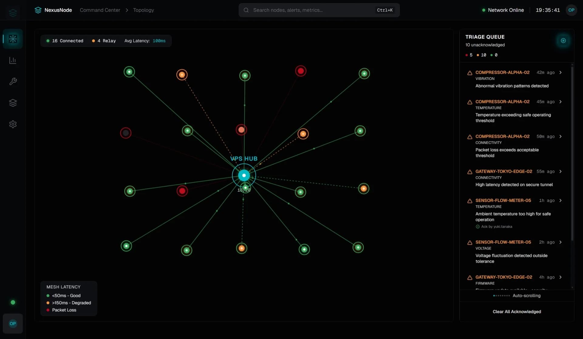Expand the 2h ago voltage alert chevron
The height and width of the screenshot is (339, 583).
tap(561, 242)
